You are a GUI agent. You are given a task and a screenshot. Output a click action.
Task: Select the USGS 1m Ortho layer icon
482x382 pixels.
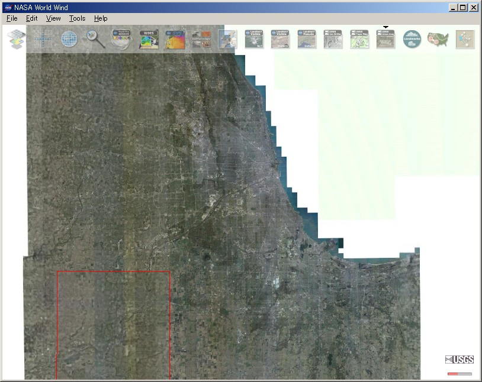coord(333,39)
